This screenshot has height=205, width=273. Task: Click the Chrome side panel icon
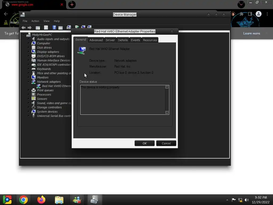click(250, 14)
